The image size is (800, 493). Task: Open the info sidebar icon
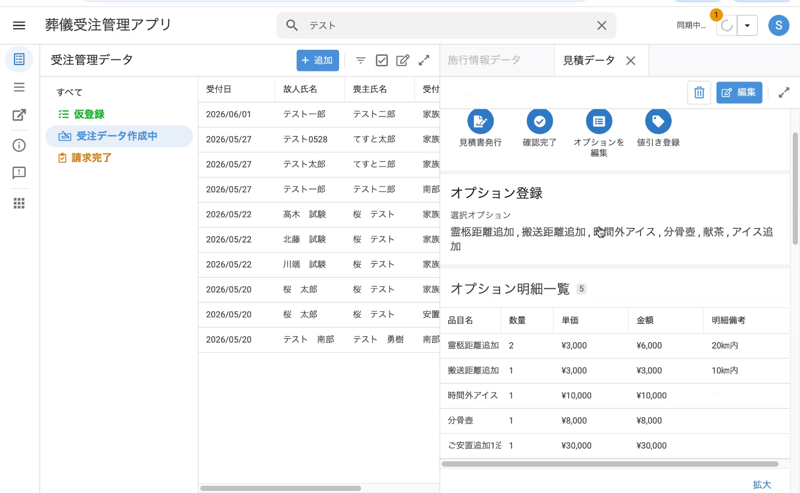pos(19,145)
